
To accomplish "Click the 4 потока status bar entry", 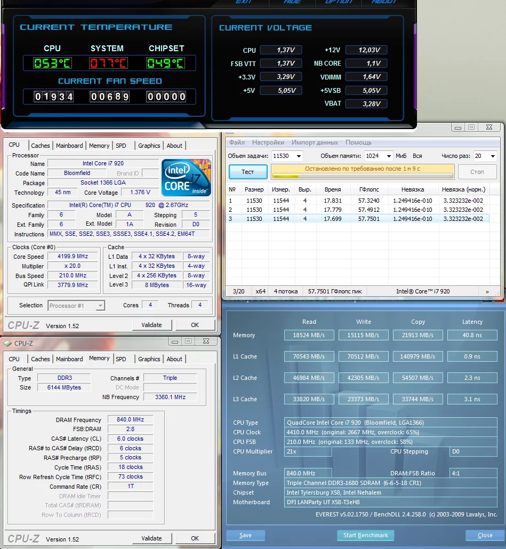I will (x=286, y=291).
